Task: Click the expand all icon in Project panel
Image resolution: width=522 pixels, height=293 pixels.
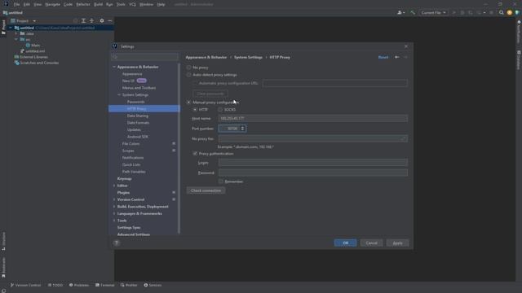Action: [83, 20]
